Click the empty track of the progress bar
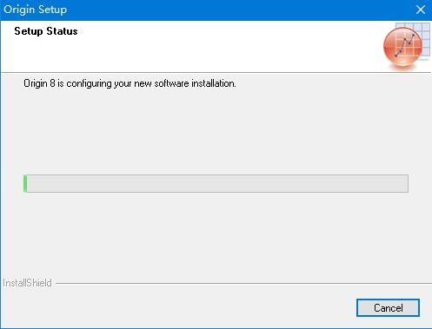 (217, 183)
